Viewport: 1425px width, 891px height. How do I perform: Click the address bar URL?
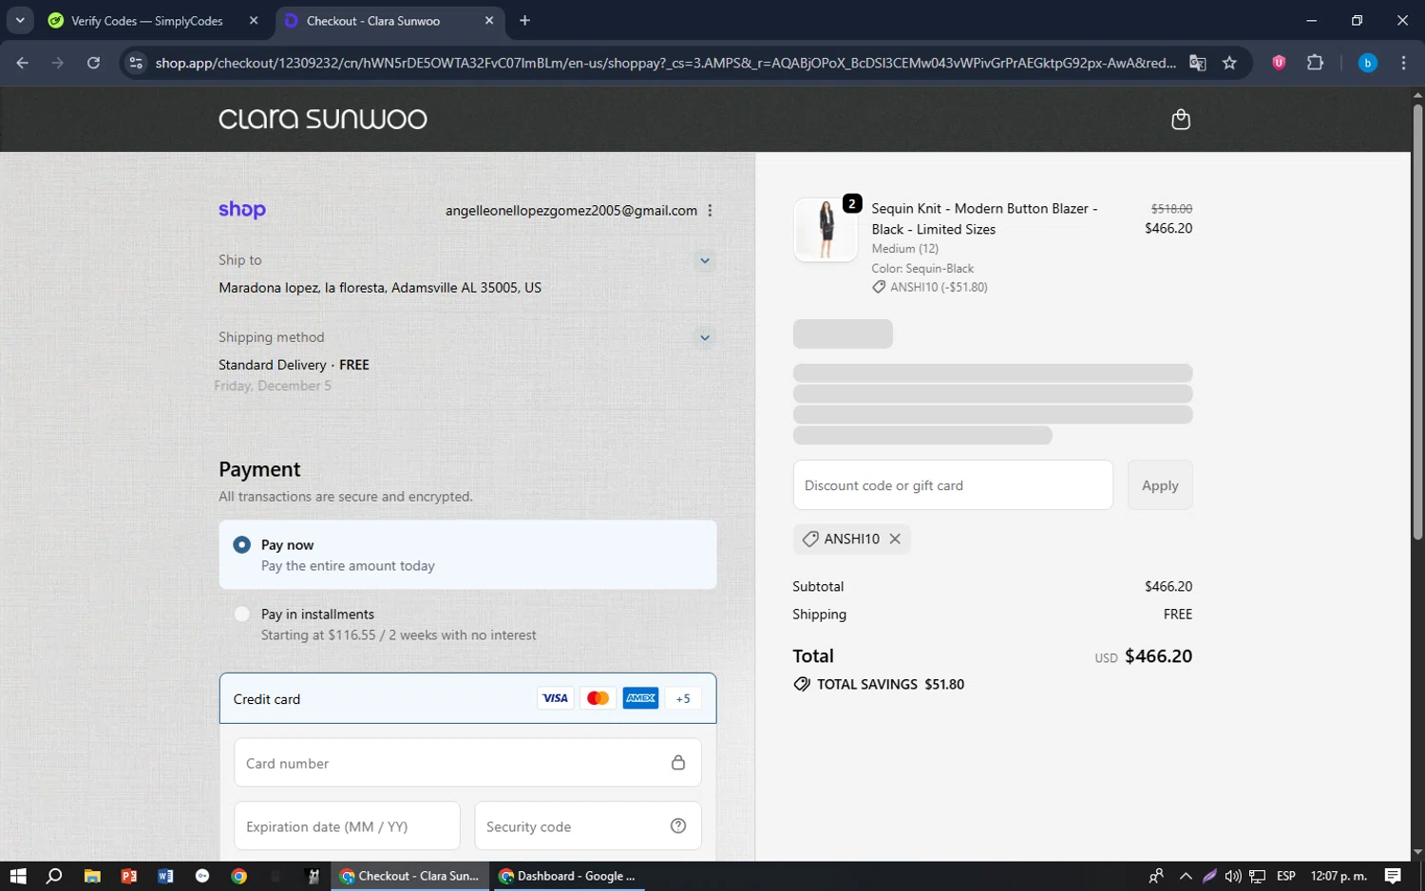click(x=665, y=63)
